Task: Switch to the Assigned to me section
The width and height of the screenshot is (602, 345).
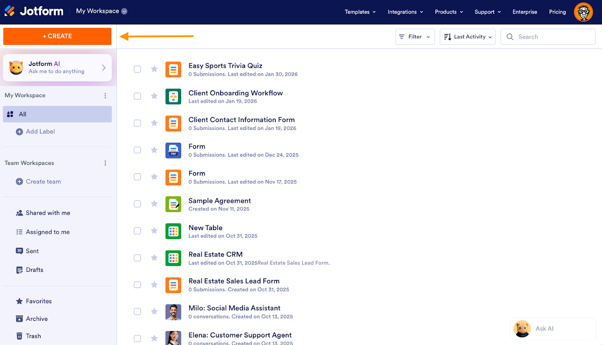Action: [47, 232]
